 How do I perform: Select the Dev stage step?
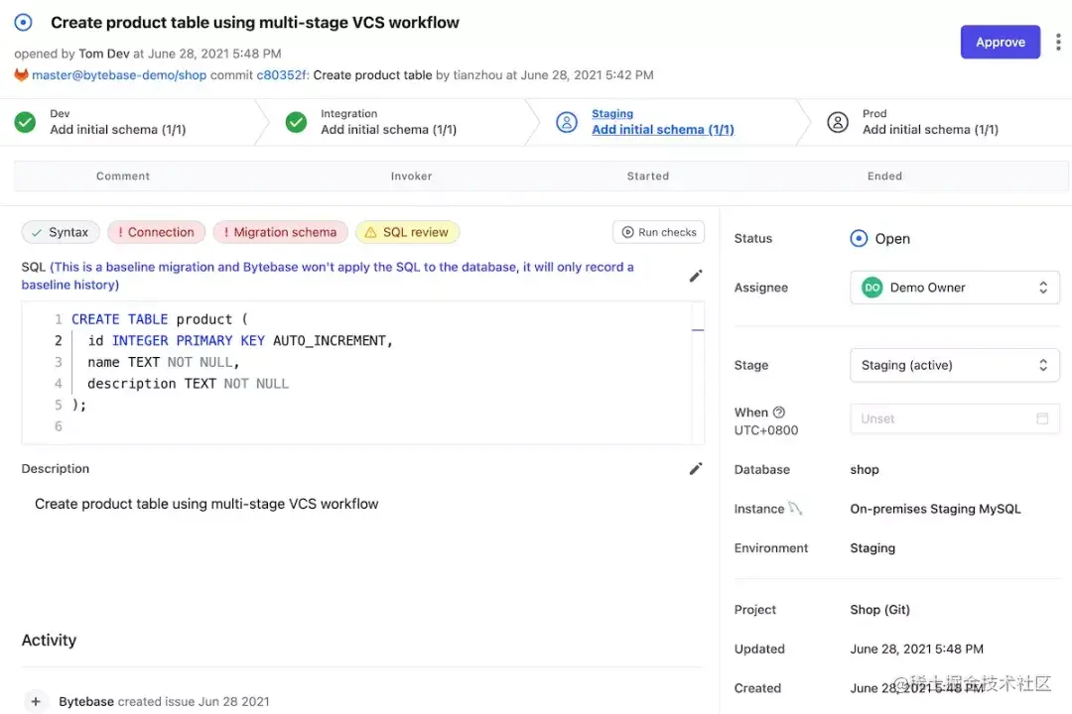point(117,122)
